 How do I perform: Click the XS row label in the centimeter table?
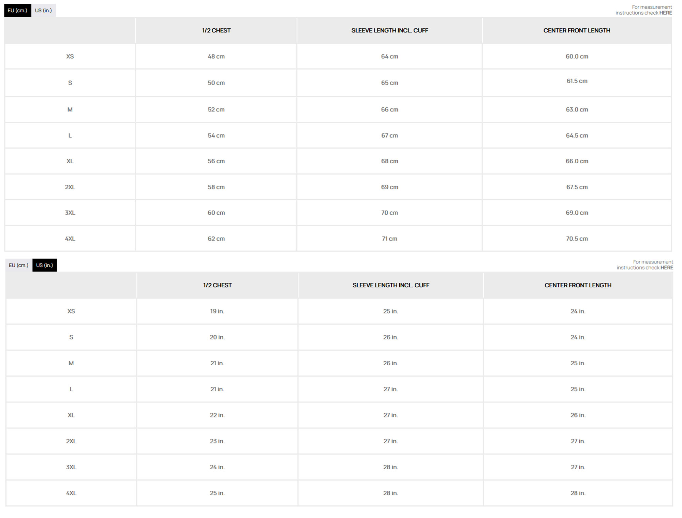(70, 57)
